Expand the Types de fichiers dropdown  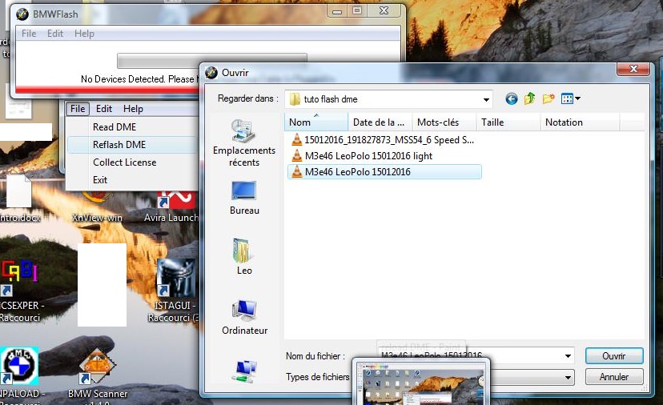pos(568,377)
